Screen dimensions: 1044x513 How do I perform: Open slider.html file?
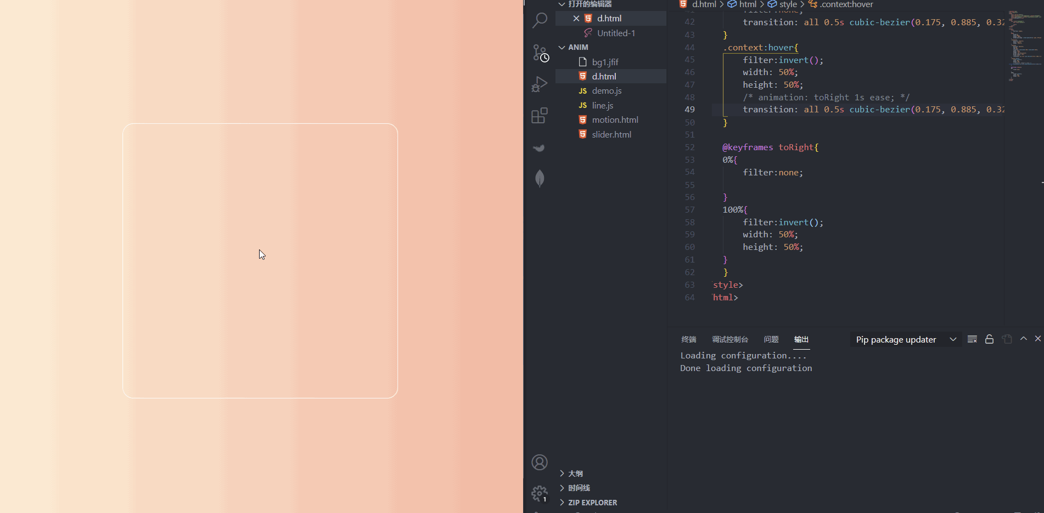pos(611,134)
